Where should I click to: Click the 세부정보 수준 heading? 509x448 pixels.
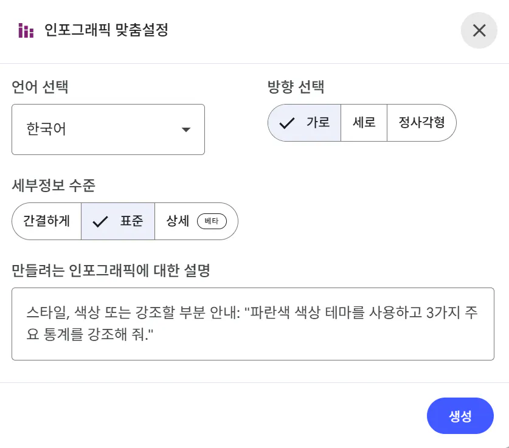(x=54, y=185)
